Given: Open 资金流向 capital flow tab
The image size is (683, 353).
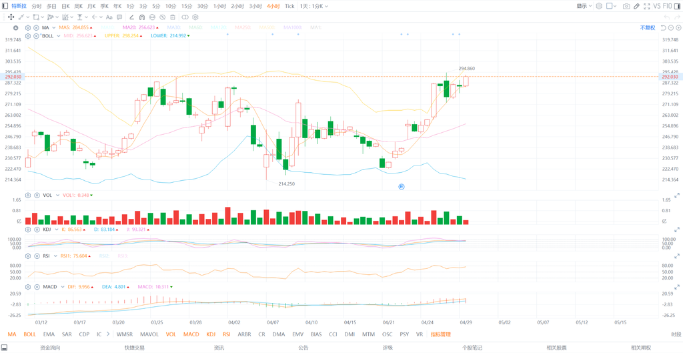Looking at the screenshot, I should coord(50,348).
